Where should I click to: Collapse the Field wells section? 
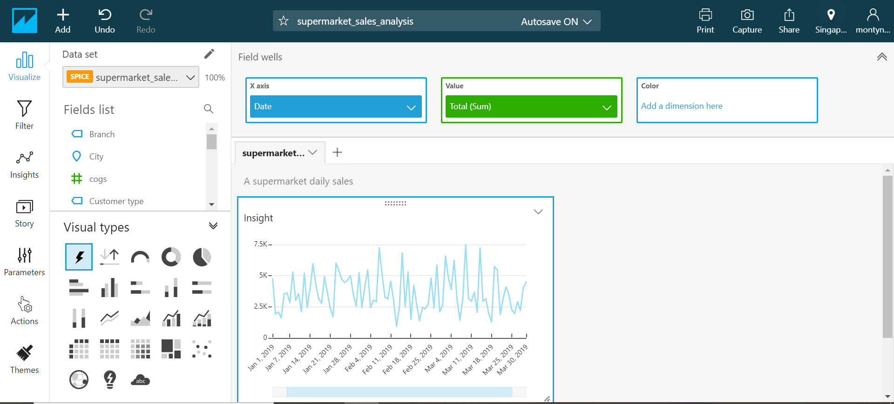click(x=882, y=57)
